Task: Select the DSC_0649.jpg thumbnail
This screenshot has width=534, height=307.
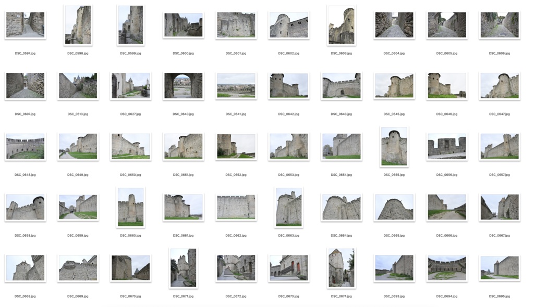Action: tap(78, 147)
